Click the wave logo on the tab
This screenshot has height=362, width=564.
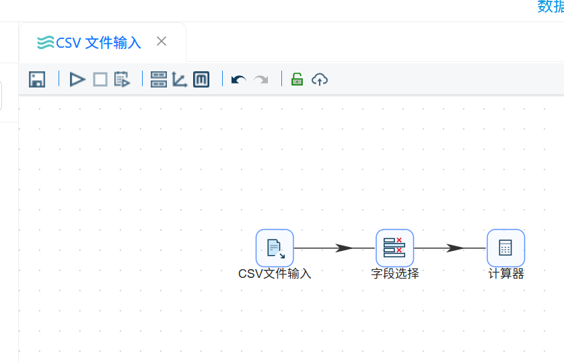click(x=46, y=42)
